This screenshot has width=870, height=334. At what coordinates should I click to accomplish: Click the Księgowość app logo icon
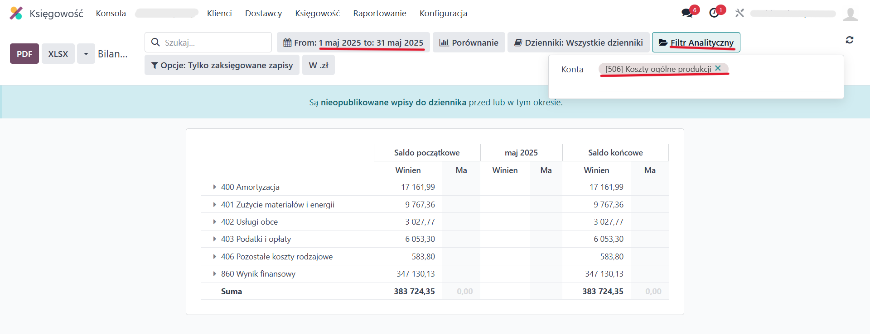coord(16,13)
